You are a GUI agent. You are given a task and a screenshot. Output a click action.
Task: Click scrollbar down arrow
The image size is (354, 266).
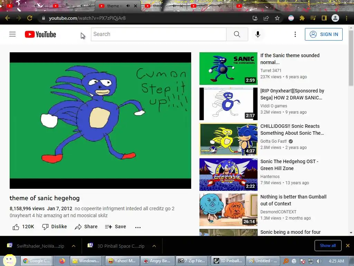click(351, 232)
